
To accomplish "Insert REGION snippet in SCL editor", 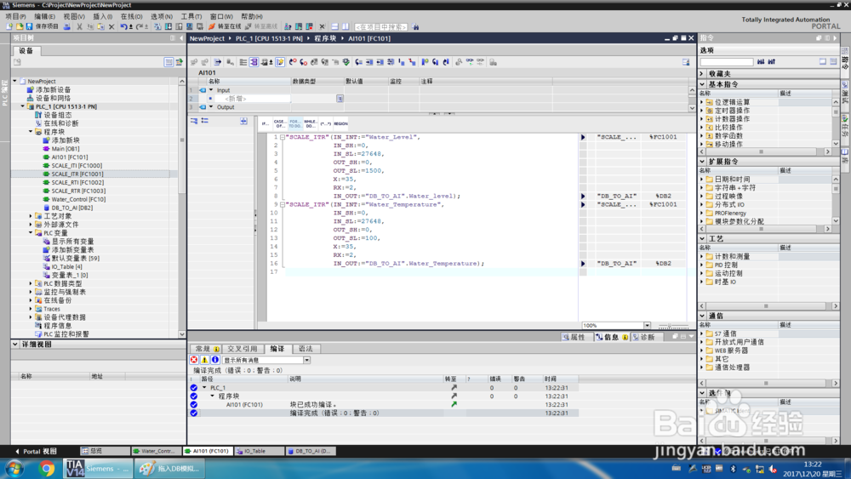I will tap(340, 123).
